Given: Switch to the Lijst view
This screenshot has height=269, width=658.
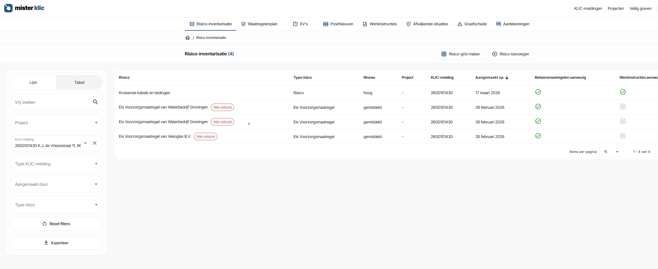Looking at the screenshot, I should pos(33,82).
